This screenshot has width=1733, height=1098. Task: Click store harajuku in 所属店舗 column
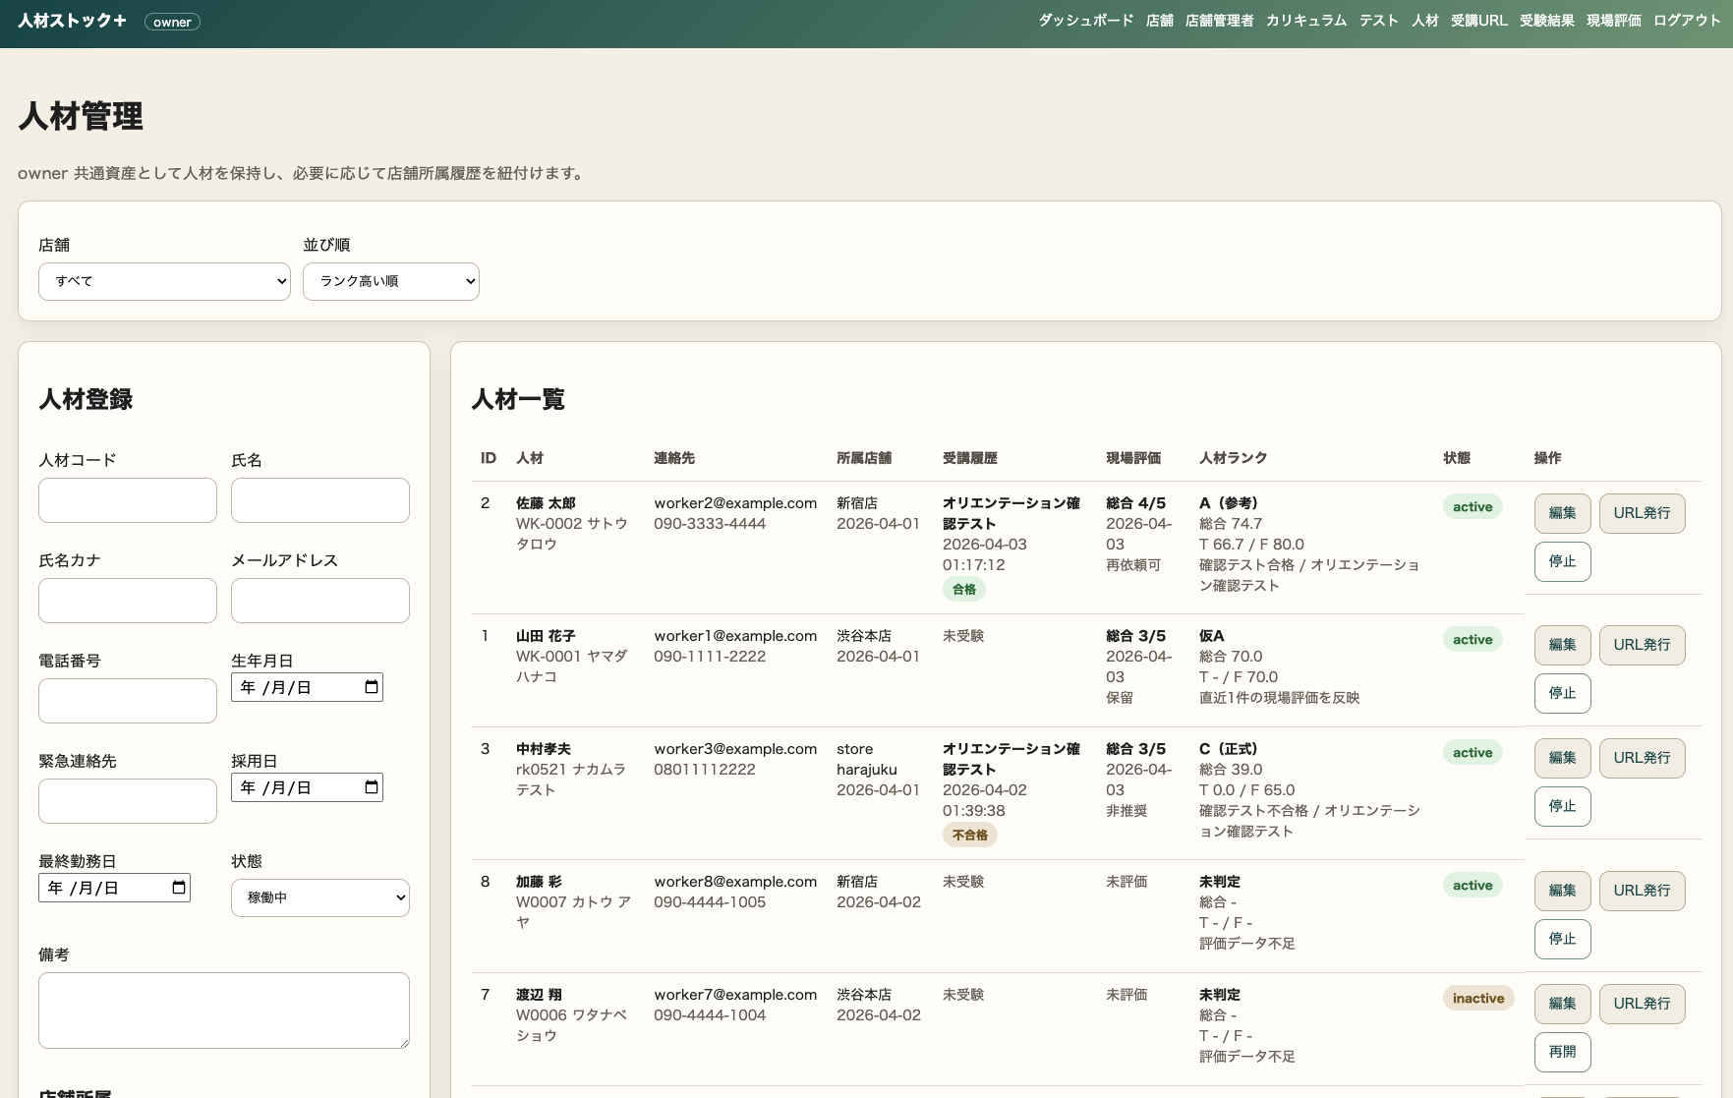[866, 759]
